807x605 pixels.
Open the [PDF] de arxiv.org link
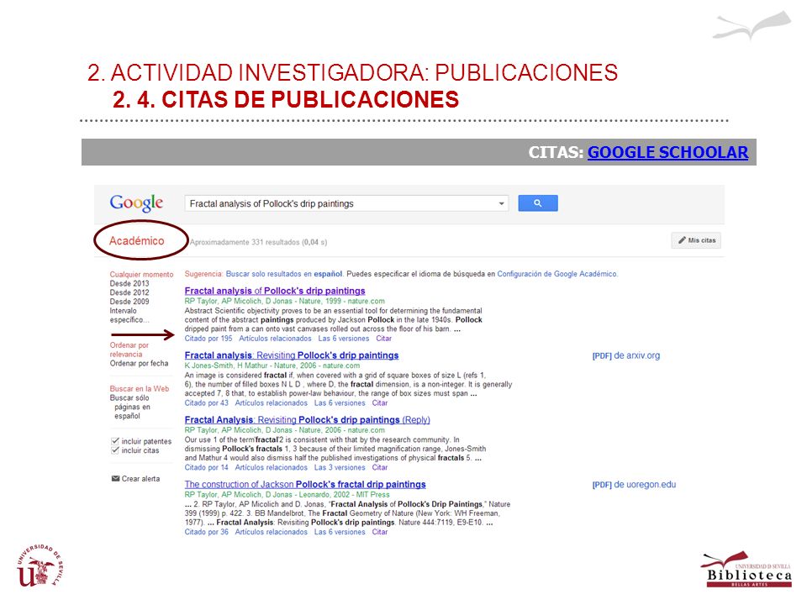[x=625, y=355]
